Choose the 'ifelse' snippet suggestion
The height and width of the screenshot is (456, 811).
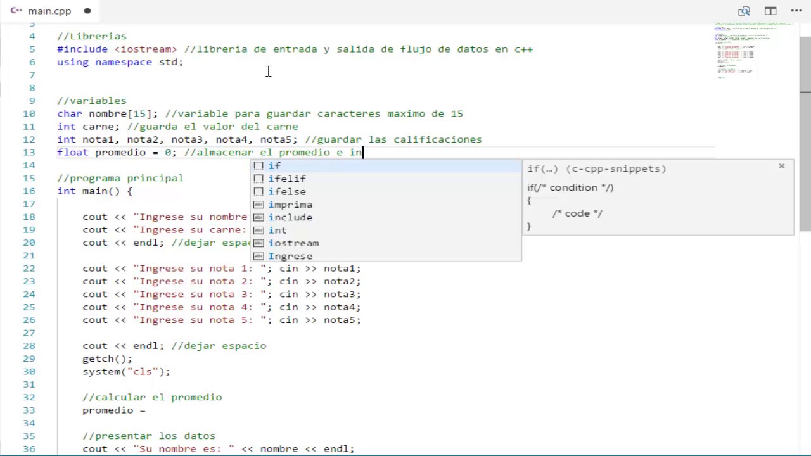(x=386, y=191)
